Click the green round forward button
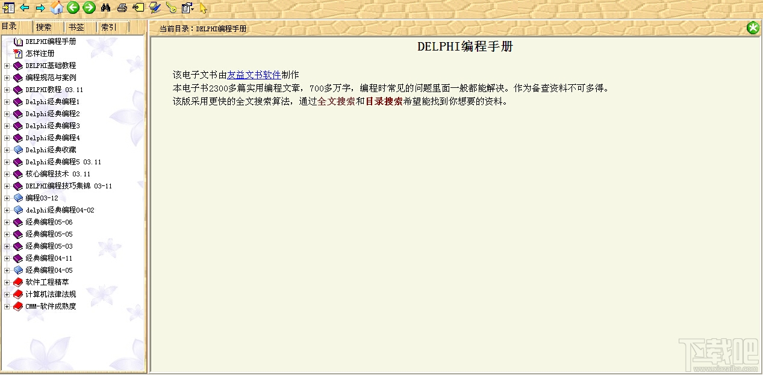The width and height of the screenshot is (763, 375). point(89,7)
